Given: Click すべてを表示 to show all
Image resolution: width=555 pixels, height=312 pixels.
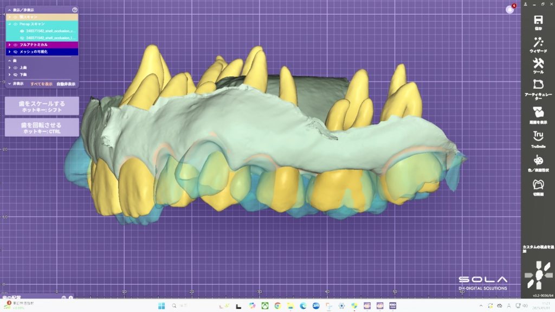Looking at the screenshot, I should pos(41,84).
